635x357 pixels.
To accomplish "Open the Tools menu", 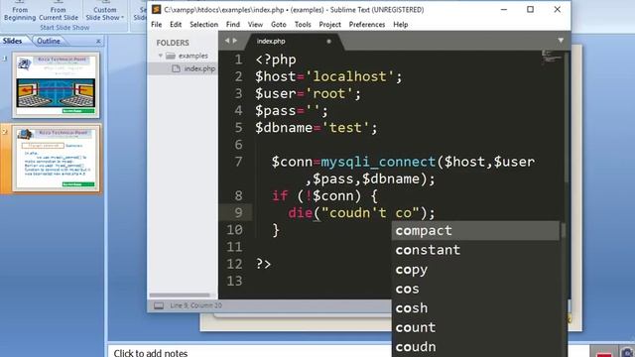I will tap(303, 24).
